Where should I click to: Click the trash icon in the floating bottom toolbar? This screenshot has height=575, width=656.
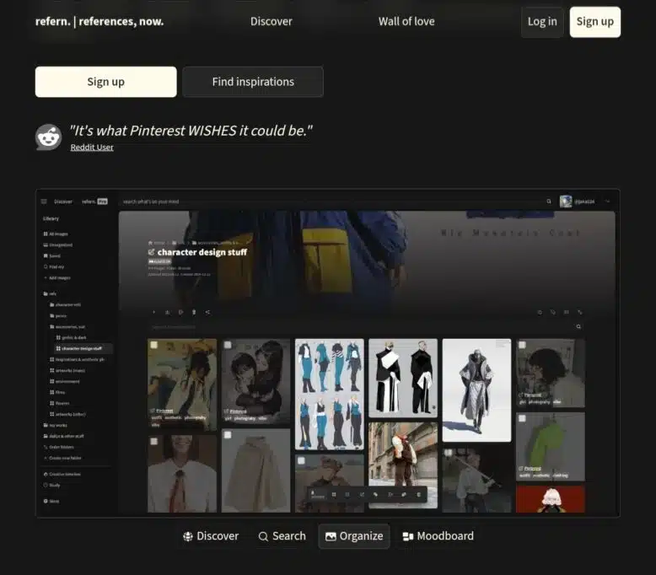point(418,494)
